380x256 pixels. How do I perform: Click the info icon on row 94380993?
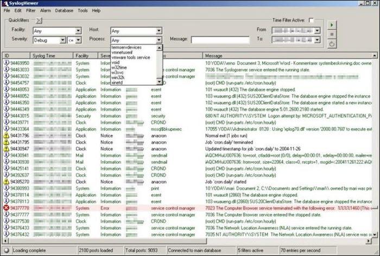(6, 188)
